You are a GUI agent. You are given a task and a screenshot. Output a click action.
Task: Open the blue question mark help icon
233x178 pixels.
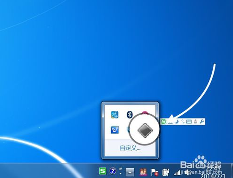tap(112, 171)
